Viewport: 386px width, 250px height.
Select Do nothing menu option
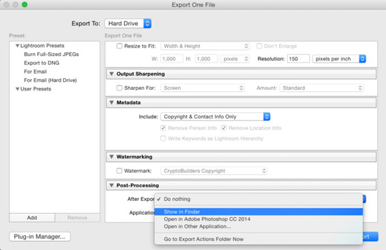click(x=258, y=199)
